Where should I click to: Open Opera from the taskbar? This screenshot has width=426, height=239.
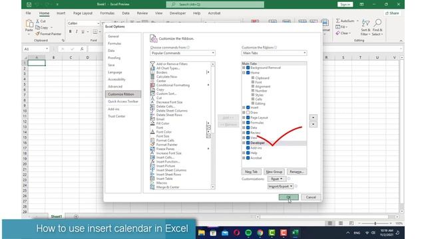click(x=237, y=233)
